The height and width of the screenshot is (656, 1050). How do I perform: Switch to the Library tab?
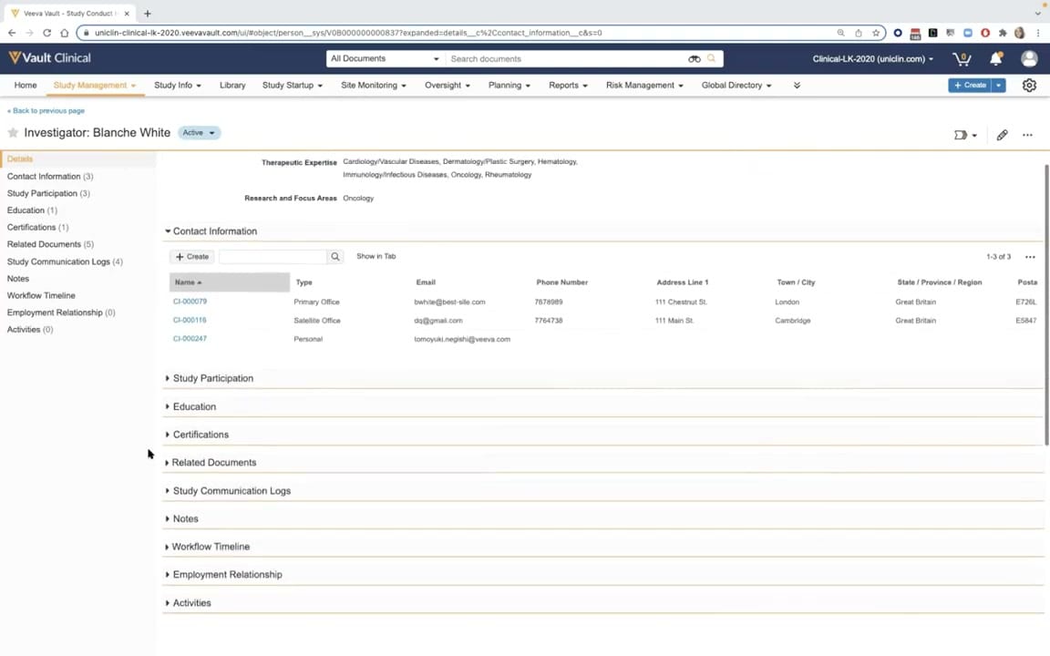pyautogui.click(x=232, y=85)
